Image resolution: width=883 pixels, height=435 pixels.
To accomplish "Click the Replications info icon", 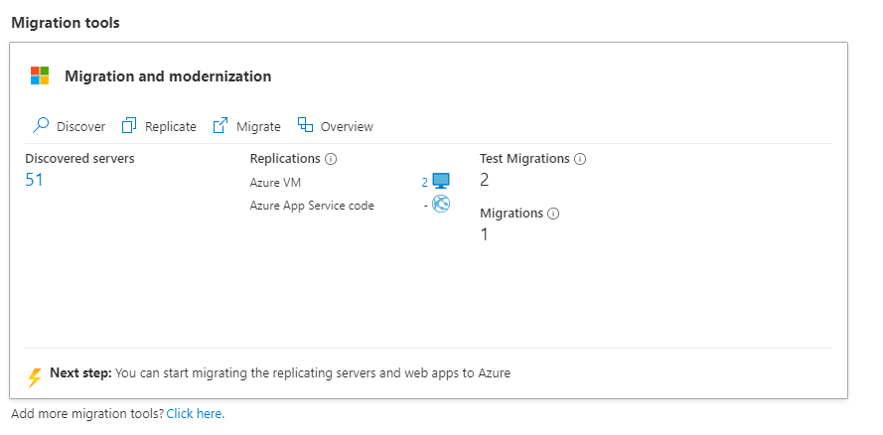I will pyautogui.click(x=332, y=159).
